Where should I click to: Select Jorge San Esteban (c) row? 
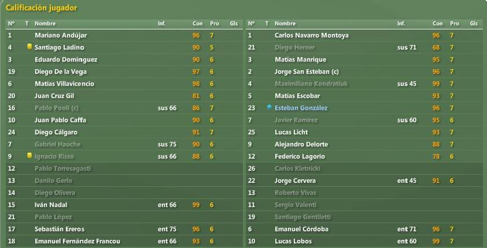point(364,72)
